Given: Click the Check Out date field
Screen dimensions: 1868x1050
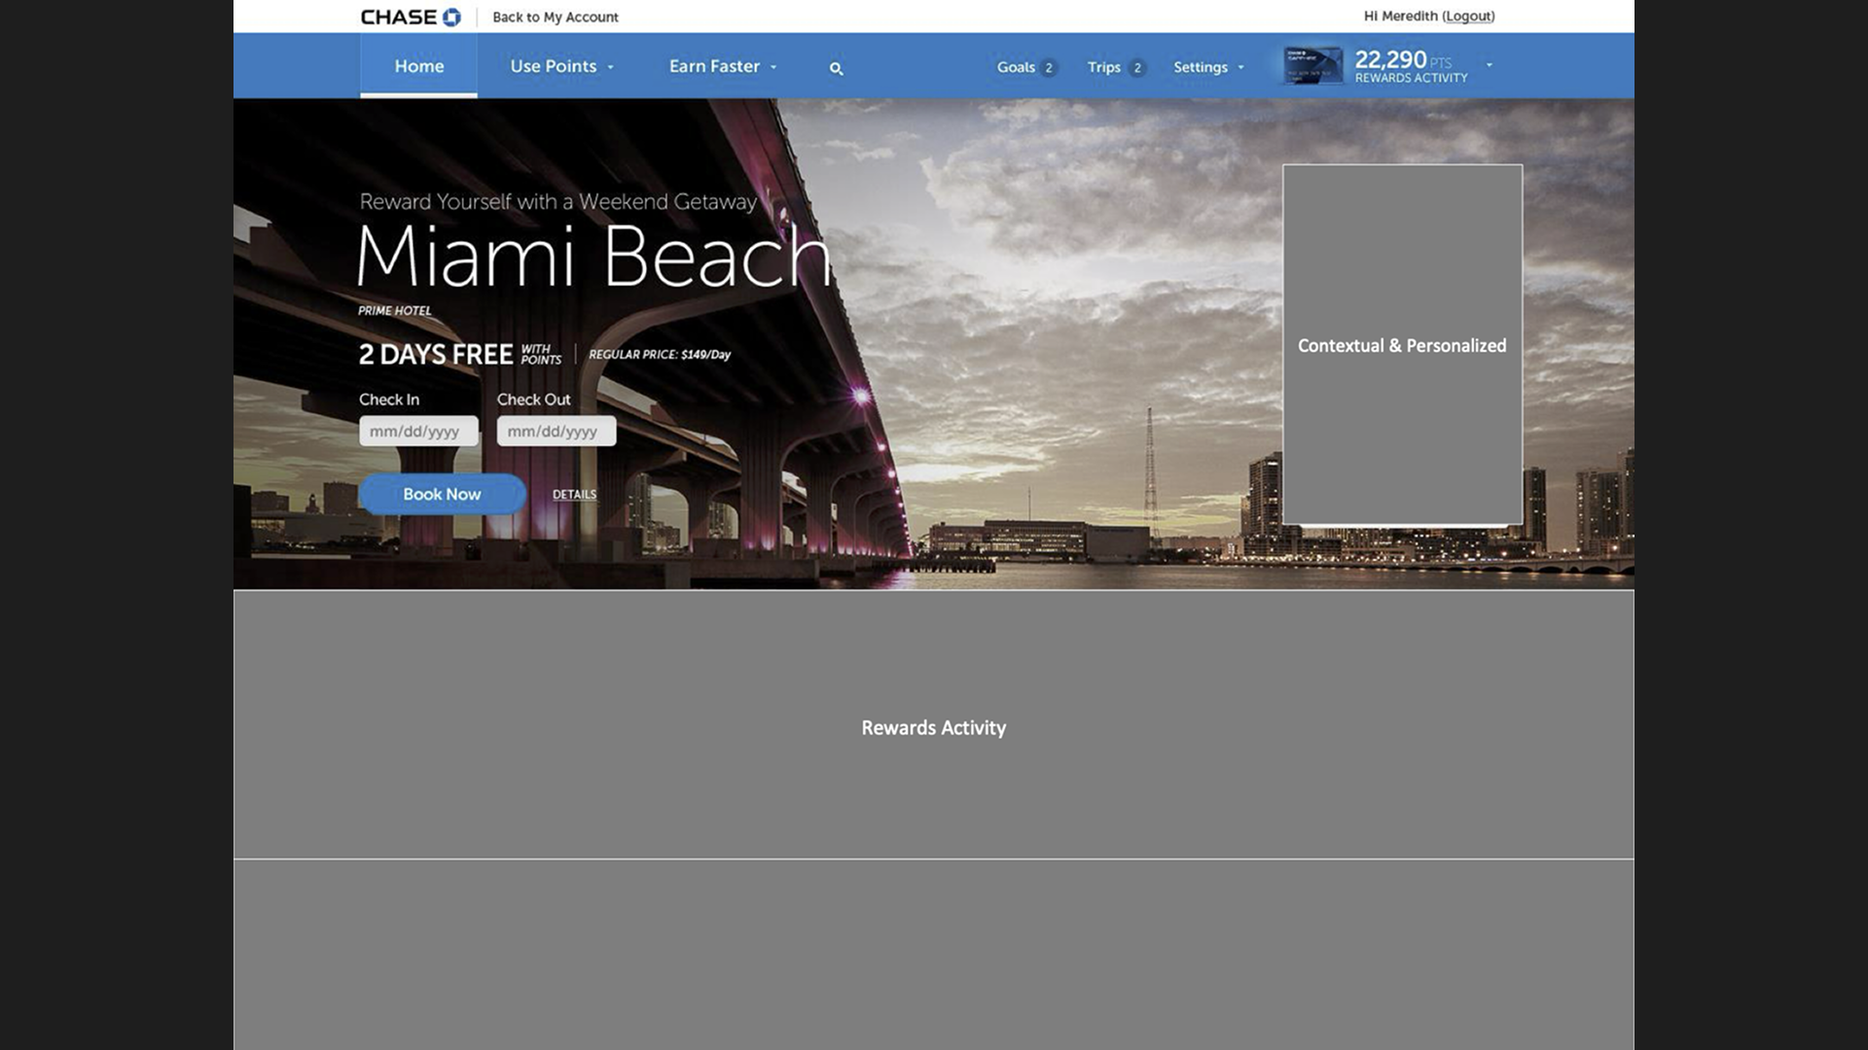Looking at the screenshot, I should [x=556, y=431].
